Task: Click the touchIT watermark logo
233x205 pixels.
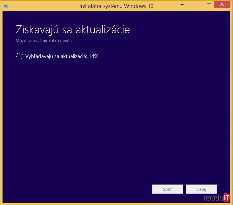Action: click(217, 198)
